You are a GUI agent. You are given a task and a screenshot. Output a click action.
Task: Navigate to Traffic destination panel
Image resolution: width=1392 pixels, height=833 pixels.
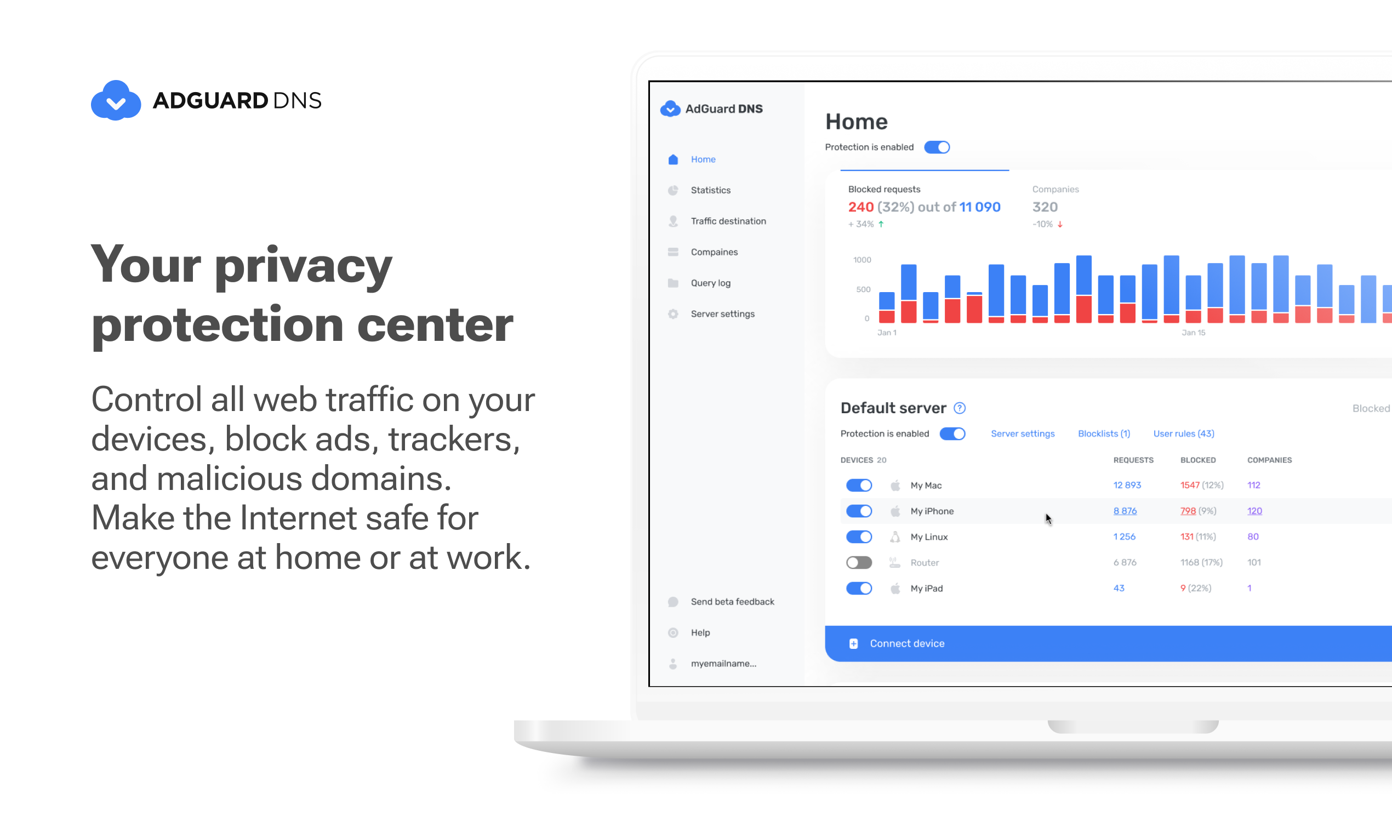click(x=729, y=220)
